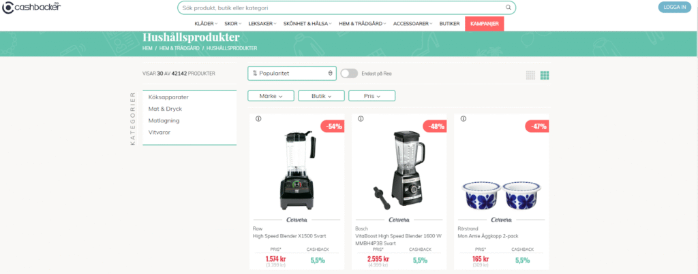Open the Skor menu
The height and width of the screenshot is (274, 698).
[233, 24]
